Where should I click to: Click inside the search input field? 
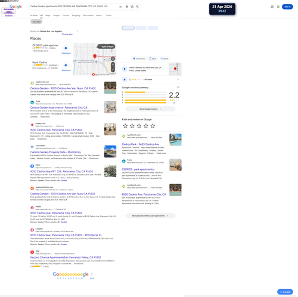[73, 7]
